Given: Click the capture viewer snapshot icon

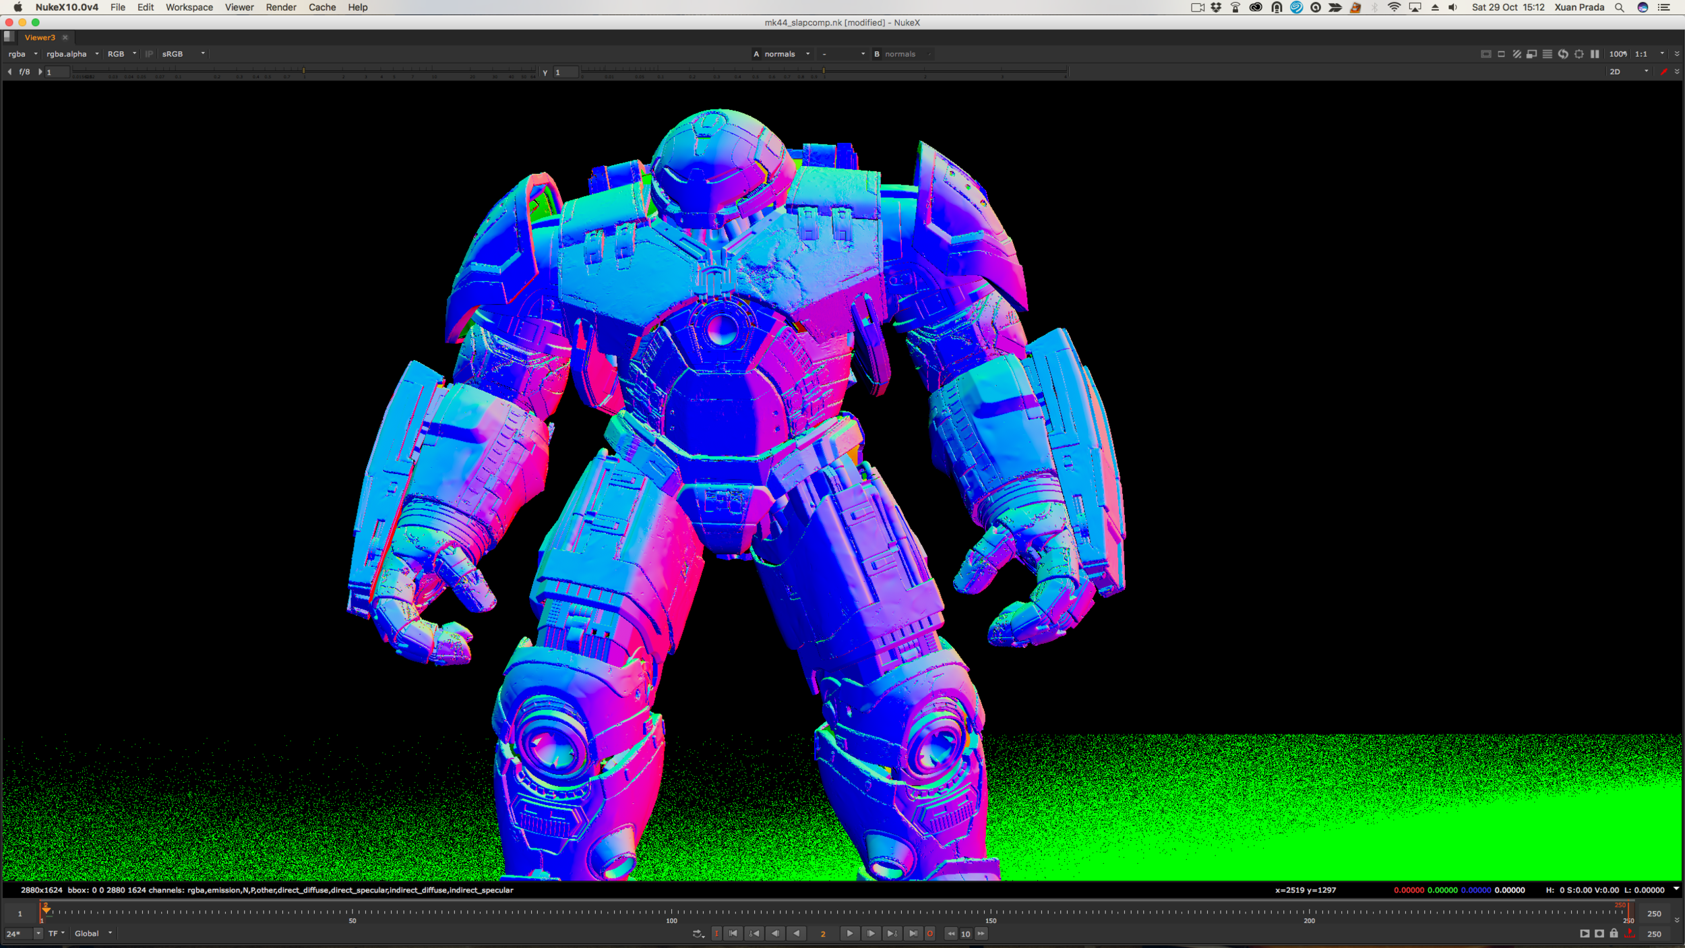Looking at the screenshot, I should click(x=1599, y=933).
